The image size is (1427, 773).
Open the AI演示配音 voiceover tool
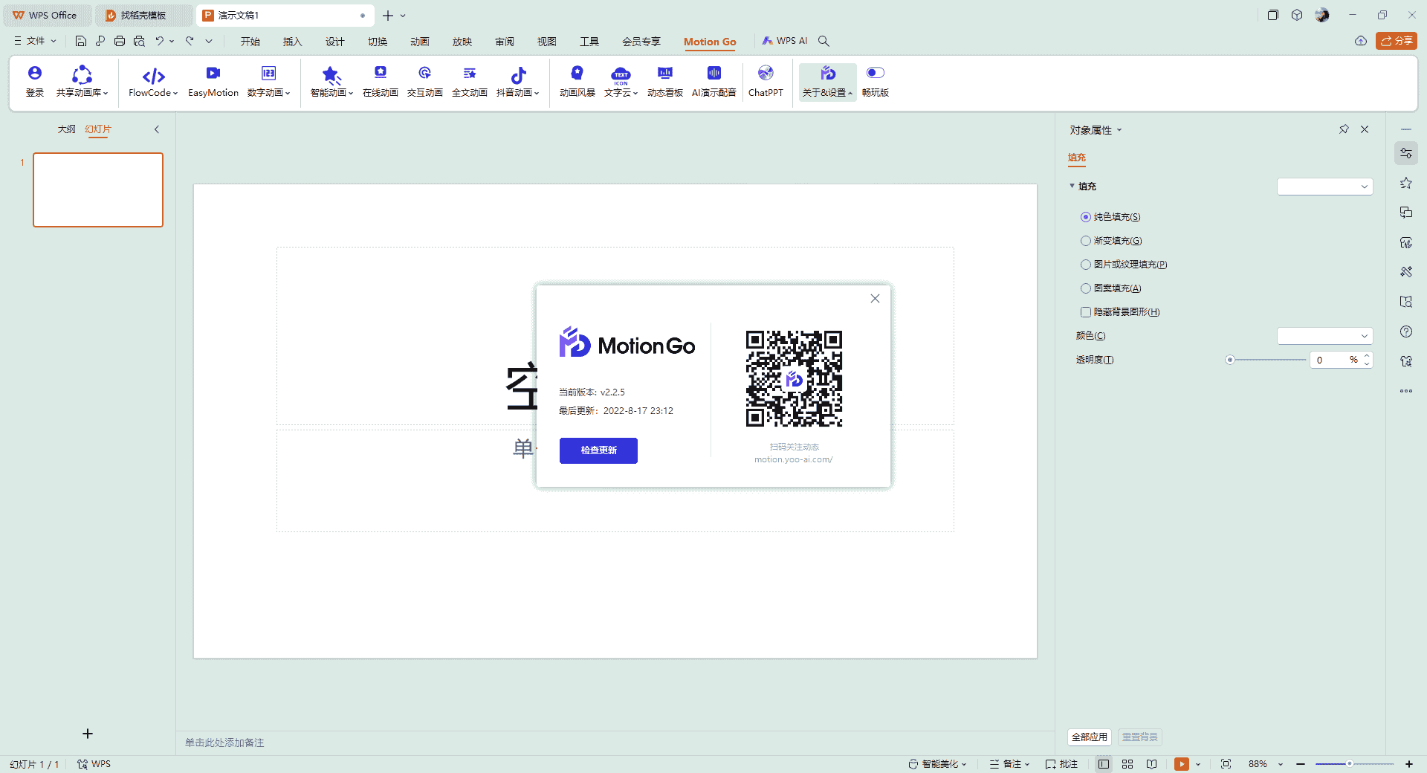tap(713, 82)
